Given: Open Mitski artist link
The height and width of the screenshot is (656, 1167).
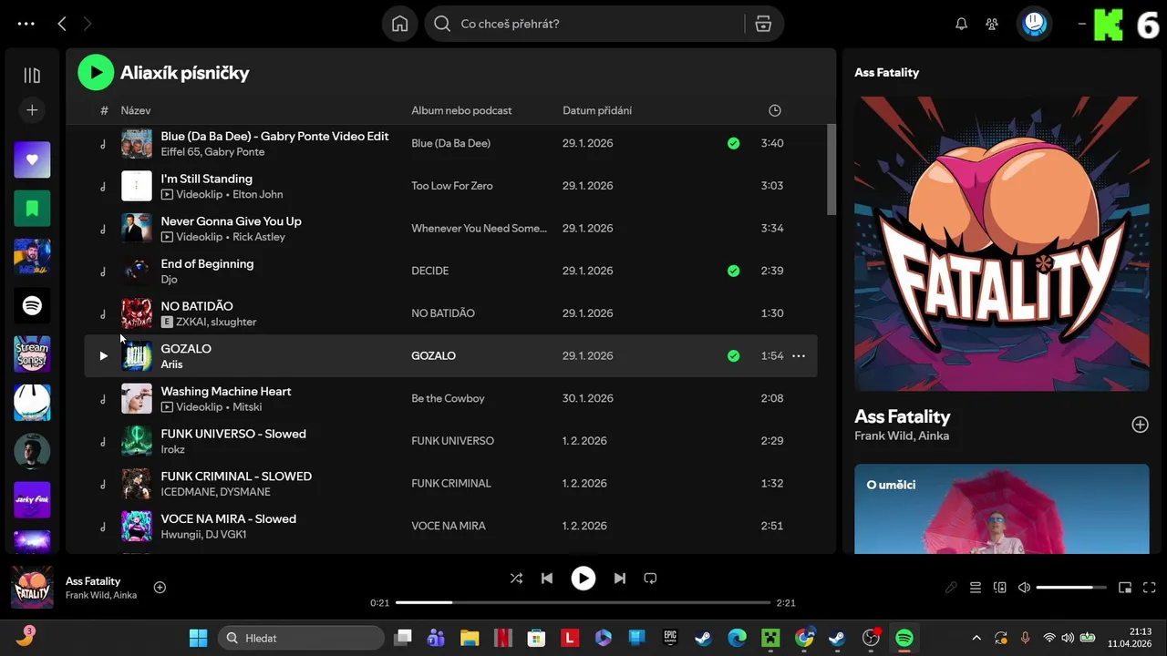Looking at the screenshot, I should pos(247,407).
